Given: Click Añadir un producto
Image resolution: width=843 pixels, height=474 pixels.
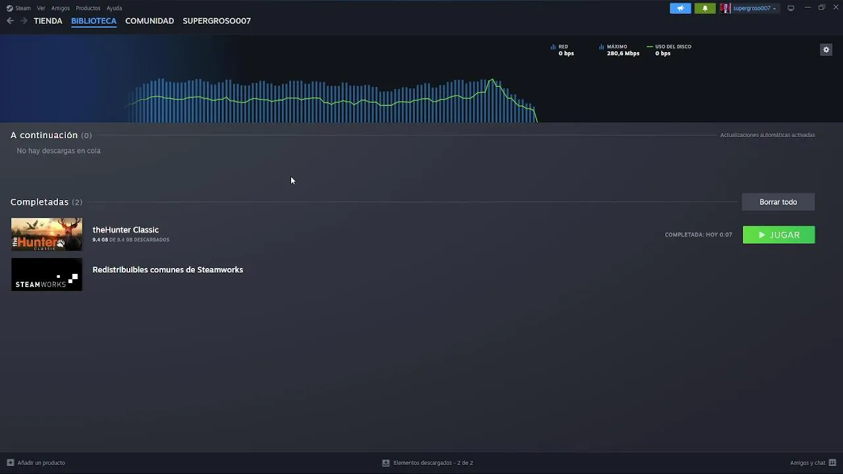Looking at the screenshot, I should click(x=41, y=463).
